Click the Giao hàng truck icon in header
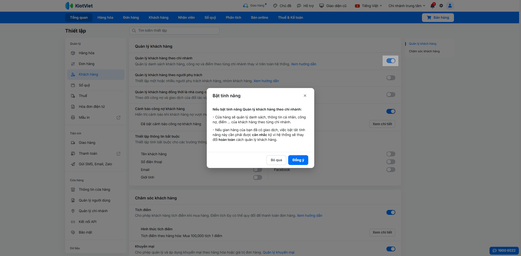The height and width of the screenshot is (256, 521). pyautogui.click(x=246, y=6)
